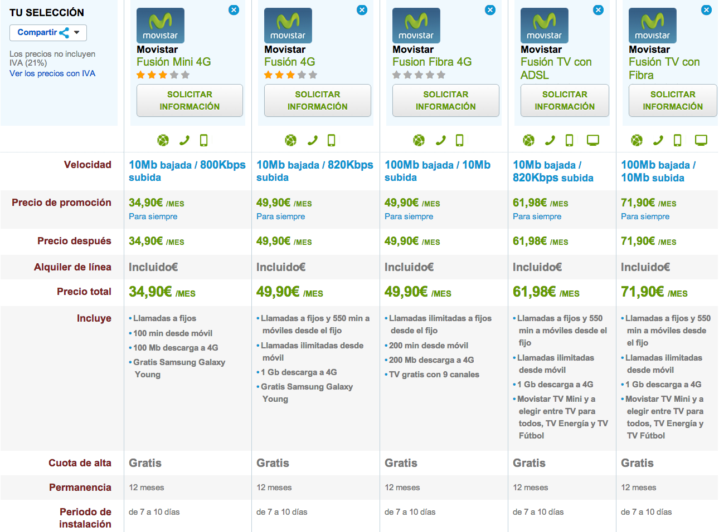Viewport: 719px width, 532px height.
Task: Remove Fusion Fibra 4G from selection
Action: point(490,10)
